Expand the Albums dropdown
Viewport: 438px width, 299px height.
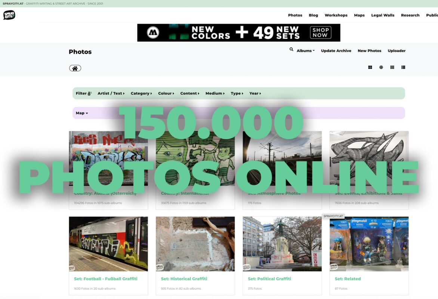coord(305,51)
